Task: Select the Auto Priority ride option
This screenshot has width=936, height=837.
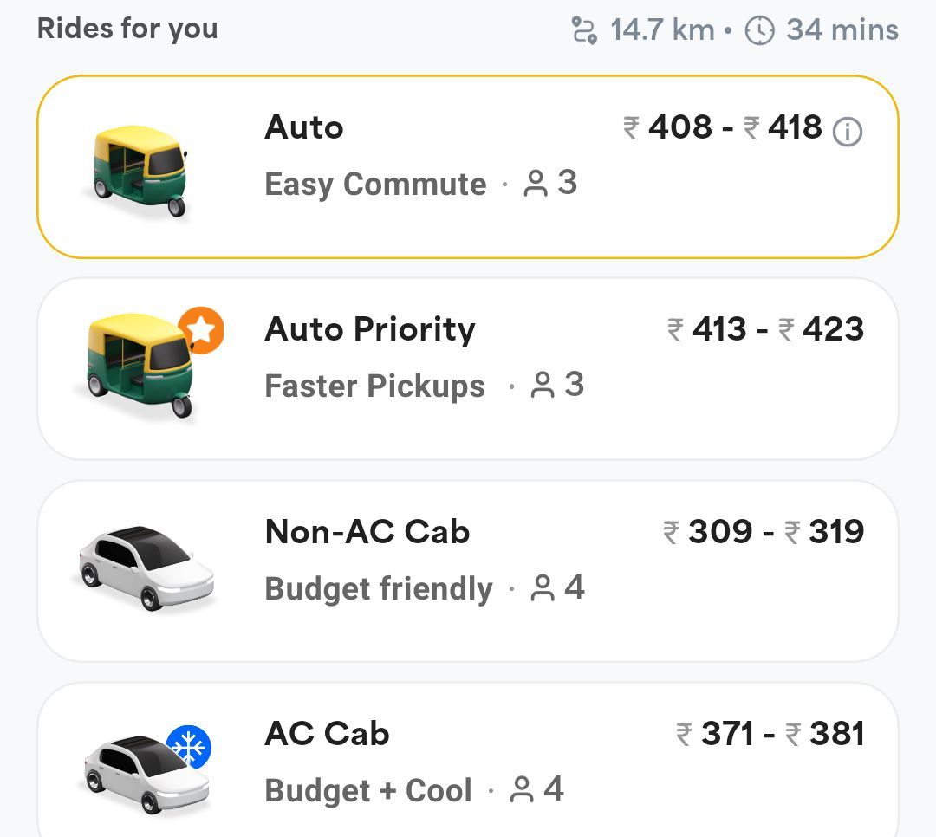Action: pyautogui.click(x=468, y=369)
